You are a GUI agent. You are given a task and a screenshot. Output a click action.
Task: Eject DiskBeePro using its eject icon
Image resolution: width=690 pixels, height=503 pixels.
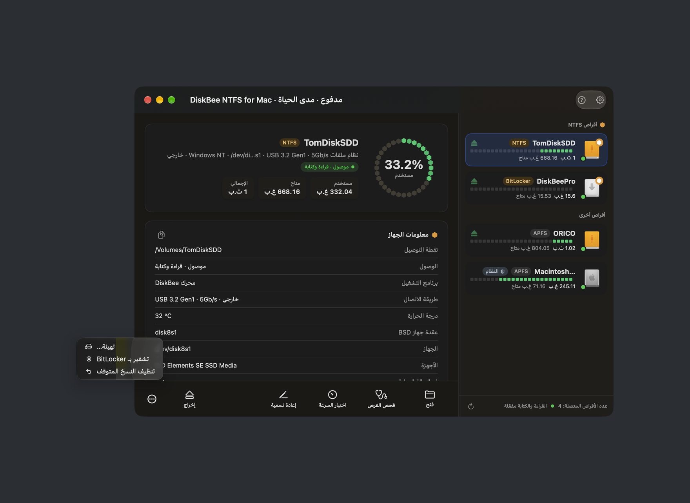pos(474,181)
